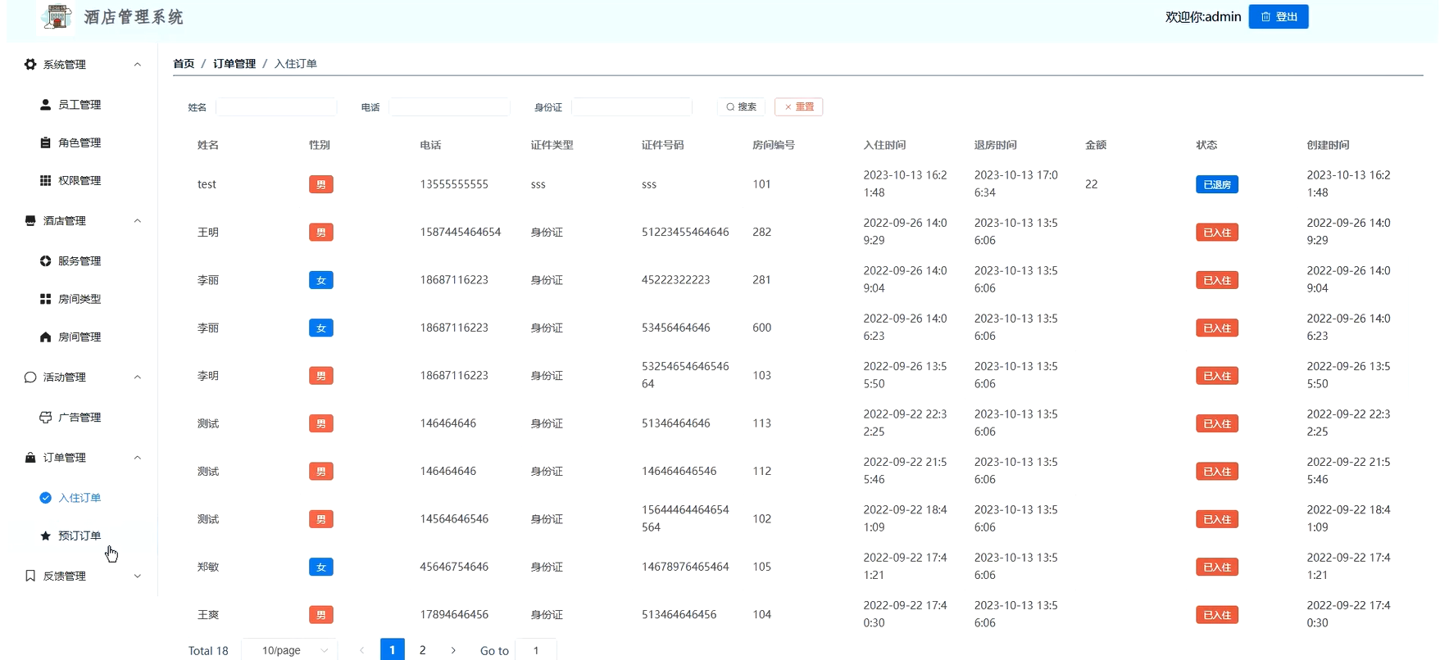Click the Total 18 count text
The image size is (1440, 660).
[208, 651]
